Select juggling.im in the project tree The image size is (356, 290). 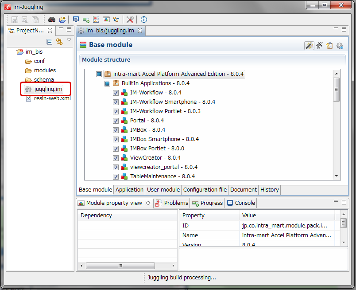[x=48, y=89]
